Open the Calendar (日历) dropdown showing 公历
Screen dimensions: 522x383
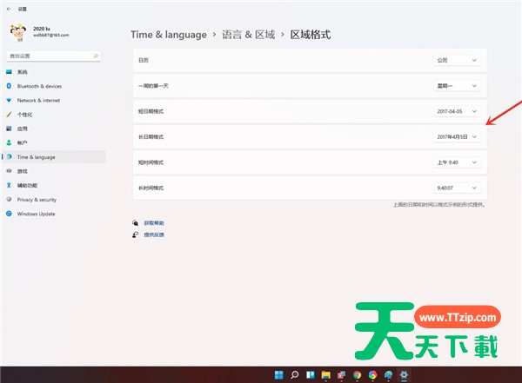[457, 60]
